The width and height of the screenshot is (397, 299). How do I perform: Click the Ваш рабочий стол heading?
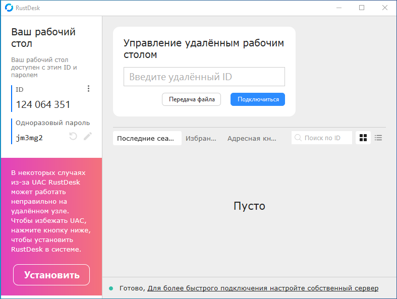click(43, 38)
